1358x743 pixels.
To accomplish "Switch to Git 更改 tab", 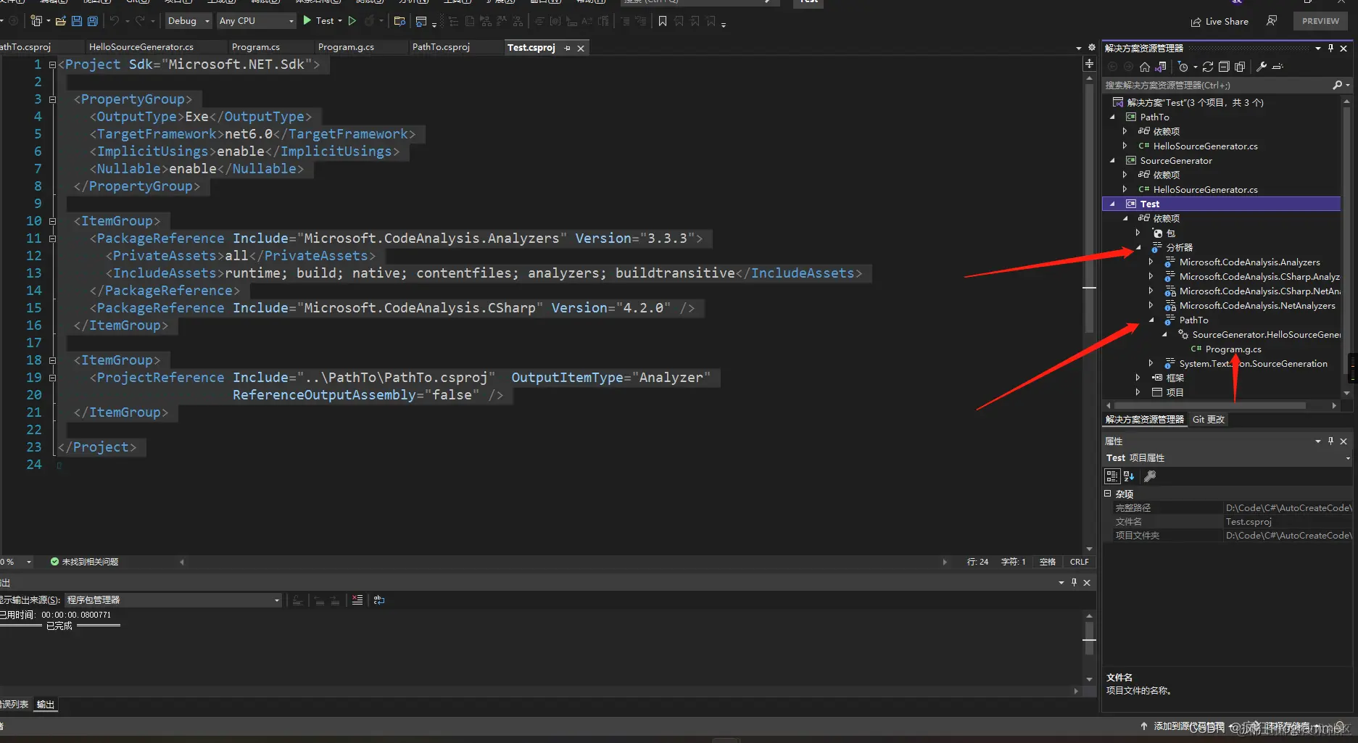I will (x=1209, y=420).
